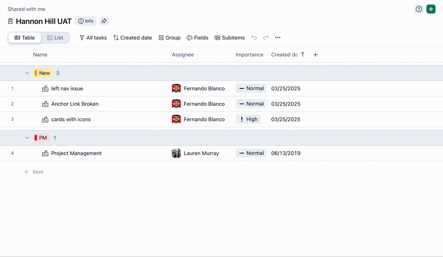
Task: Change Normal importance for left nav issue
Action: (251, 88)
